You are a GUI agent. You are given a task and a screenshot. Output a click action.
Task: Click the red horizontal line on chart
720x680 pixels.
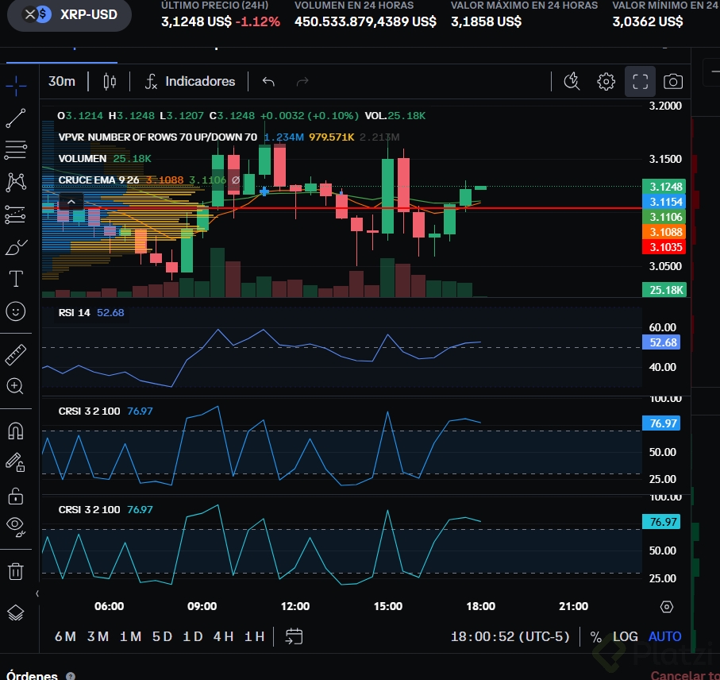(341, 209)
